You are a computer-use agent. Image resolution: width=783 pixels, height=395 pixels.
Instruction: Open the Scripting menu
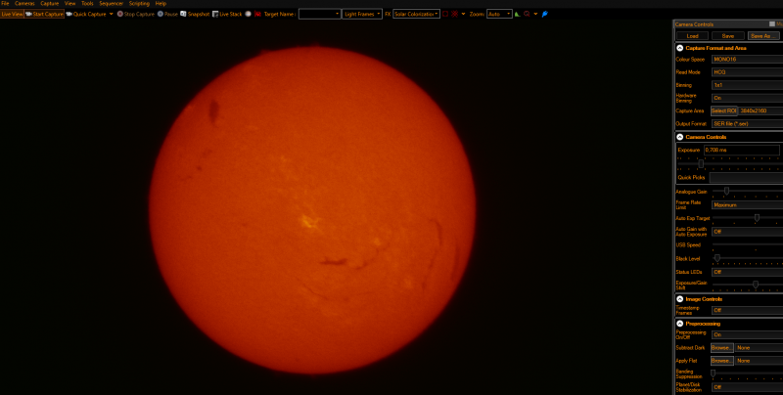(x=139, y=3)
